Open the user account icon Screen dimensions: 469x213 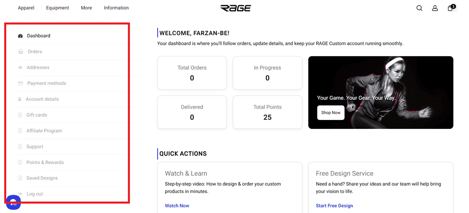click(435, 8)
